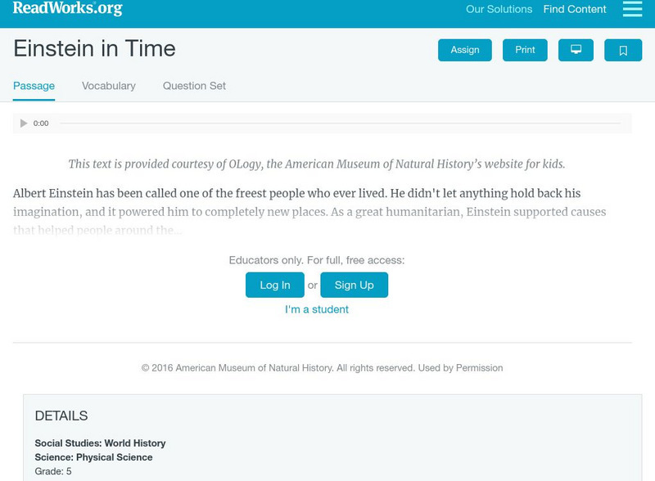Open the Our Solutions menu
The image size is (655, 481).
click(499, 10)
